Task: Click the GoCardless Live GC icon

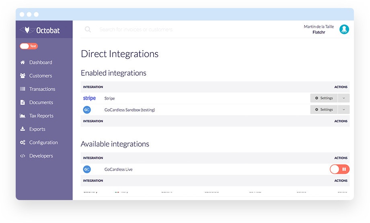Action: [x=87, y=169]
